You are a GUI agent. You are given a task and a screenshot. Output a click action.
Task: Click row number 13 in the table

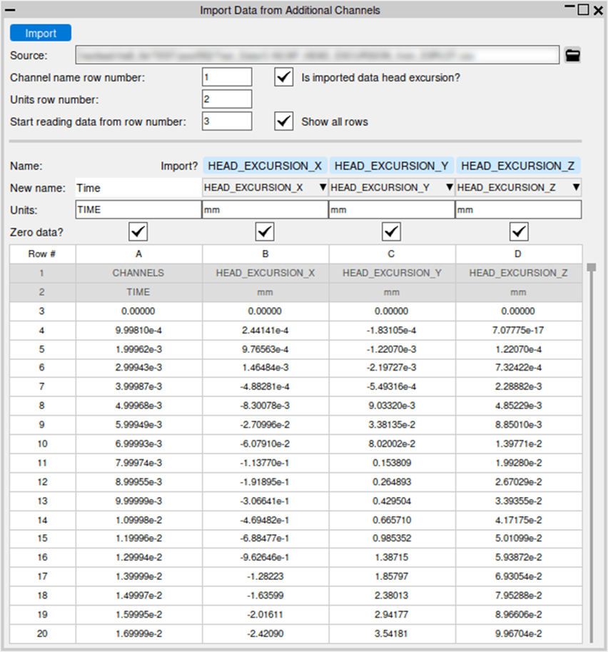tap(42, 501)
